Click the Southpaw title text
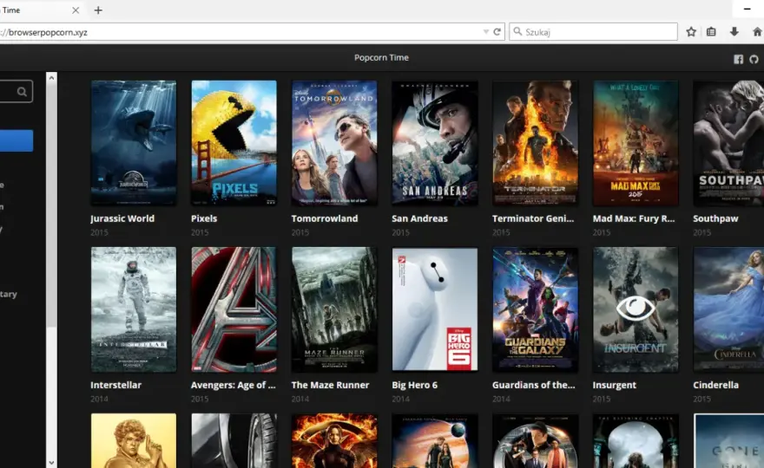This screenshot has width=764, height=468. [x=715, y=218]
